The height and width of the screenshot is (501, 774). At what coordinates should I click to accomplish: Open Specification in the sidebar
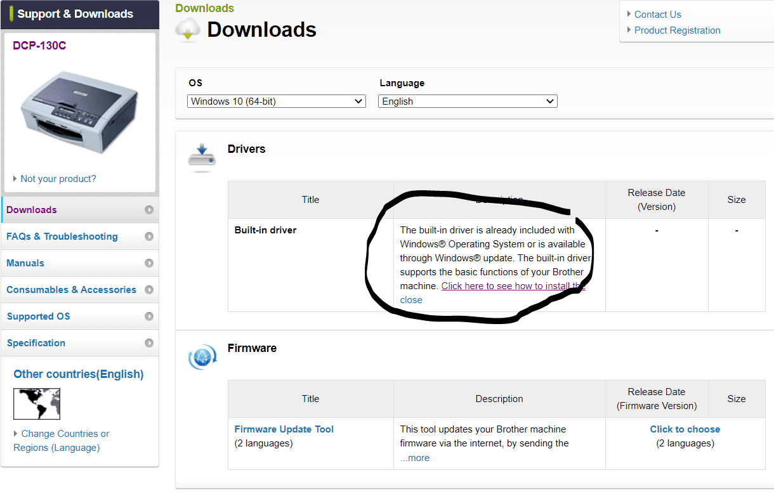[80, 343]
